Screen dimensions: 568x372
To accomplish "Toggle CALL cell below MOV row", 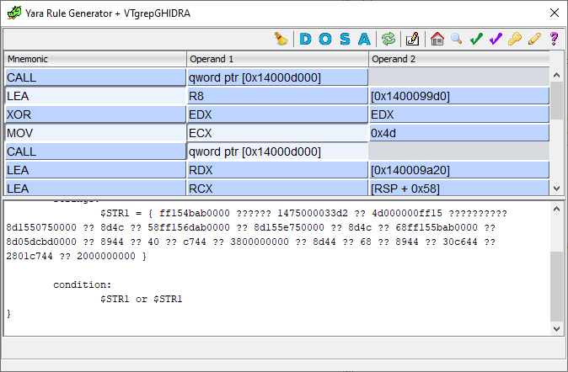I will 95,151.
